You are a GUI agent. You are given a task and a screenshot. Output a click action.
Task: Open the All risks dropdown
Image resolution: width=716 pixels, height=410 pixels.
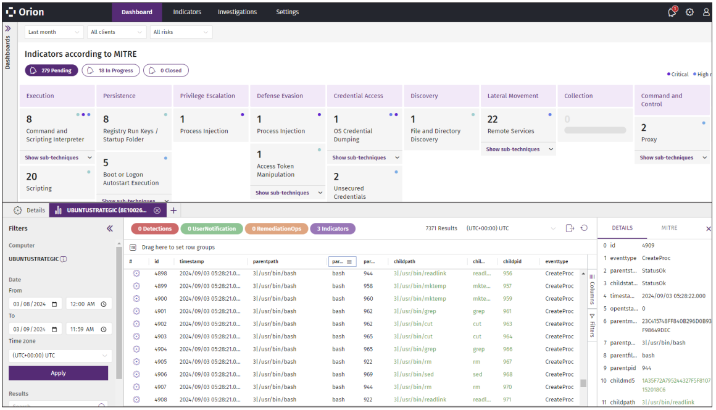tap(181, 32)
